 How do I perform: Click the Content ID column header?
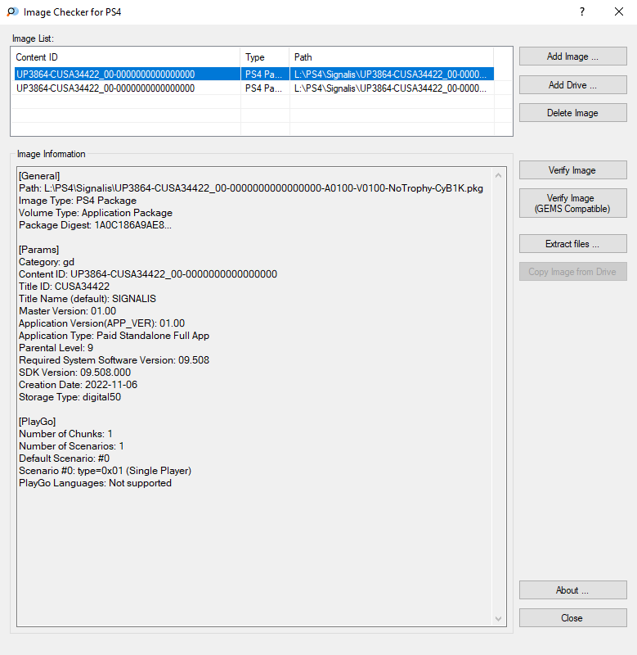click(x=126, y=57)
